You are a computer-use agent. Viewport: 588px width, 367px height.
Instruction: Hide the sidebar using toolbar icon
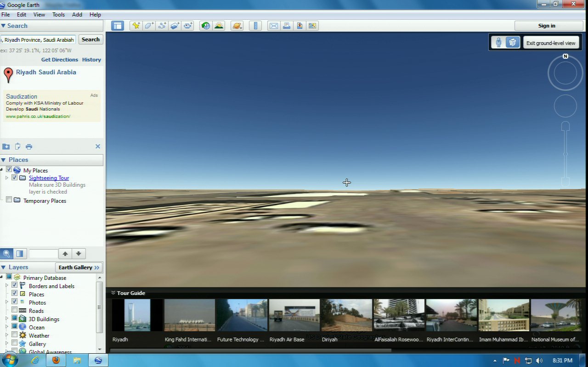tap(118, 26)
